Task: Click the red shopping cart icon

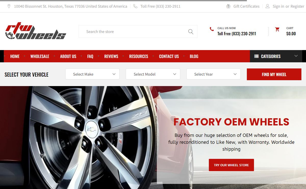Action: pyautogui.click(x=277, y=29)
